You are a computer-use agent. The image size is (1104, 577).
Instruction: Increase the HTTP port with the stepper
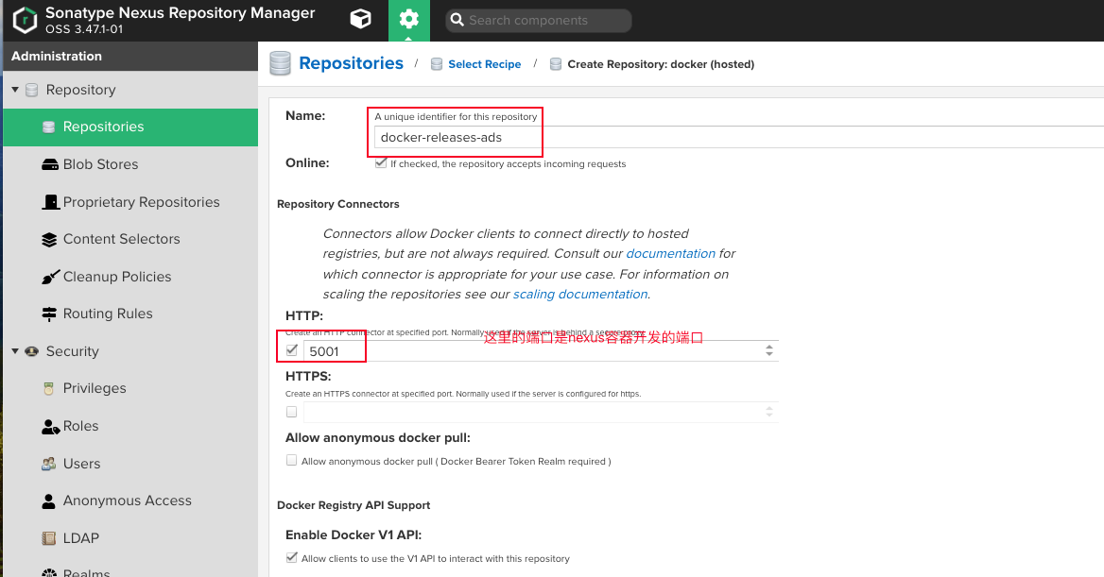coord(770,345)
